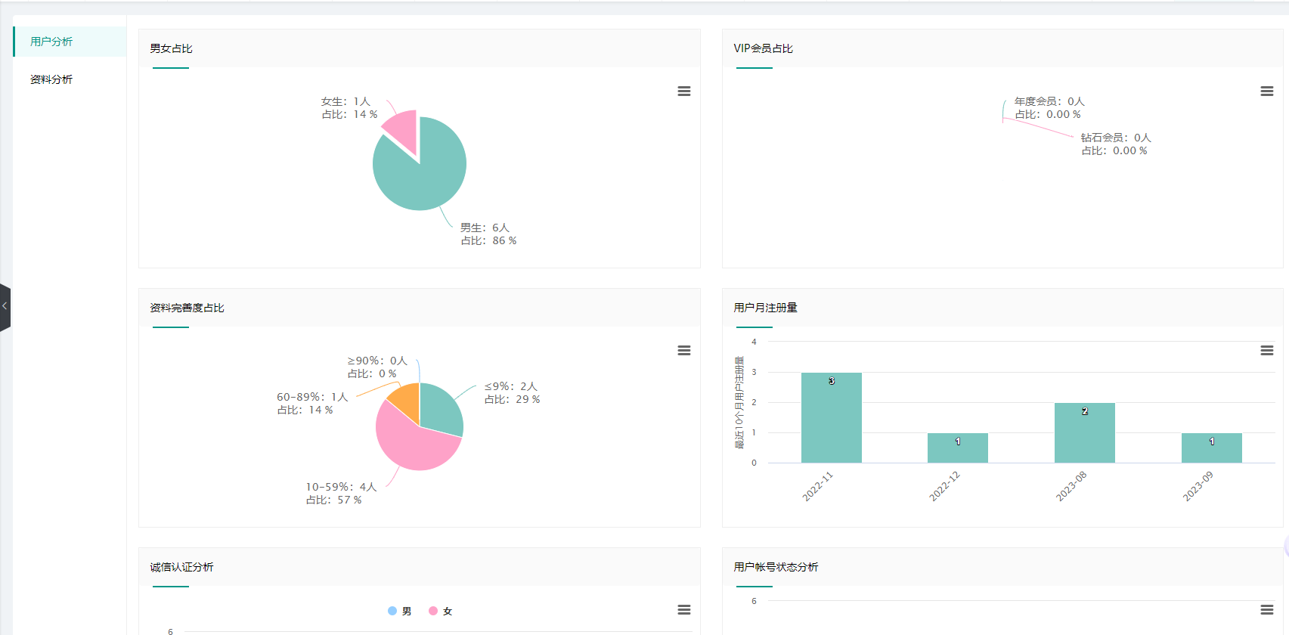Viewport: 1289px width, 635px height.
Task: Click the 2022-11 bar with value 3
Action: (x=831, y=417)
